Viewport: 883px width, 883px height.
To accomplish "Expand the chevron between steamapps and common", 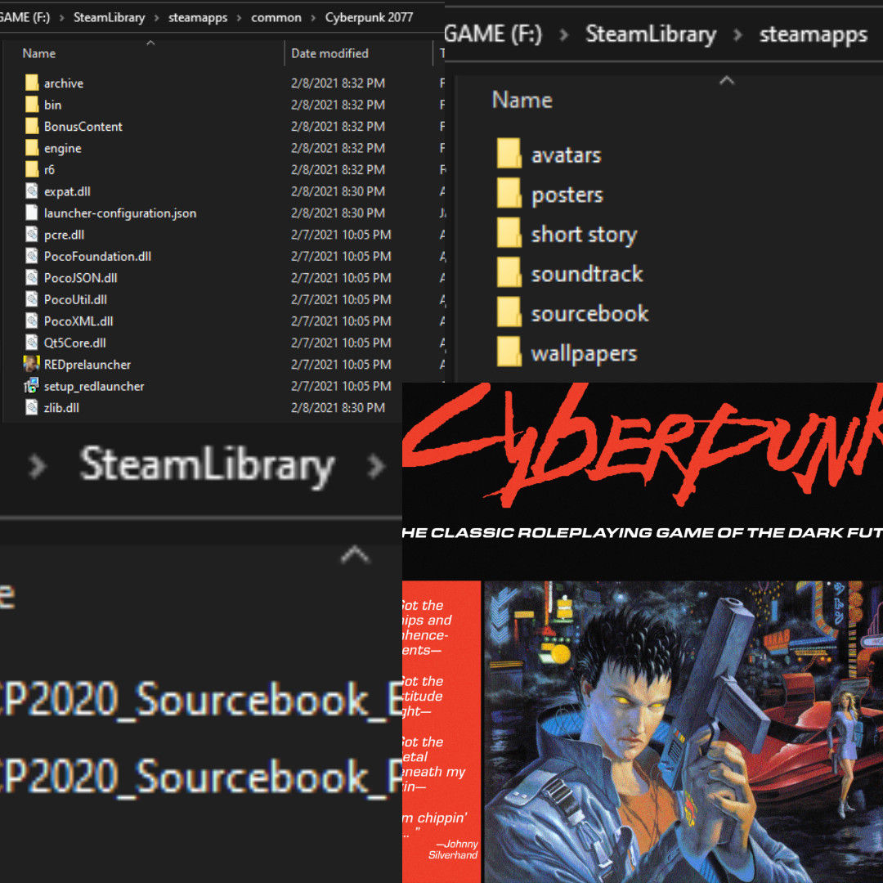I will click(240, 18).
